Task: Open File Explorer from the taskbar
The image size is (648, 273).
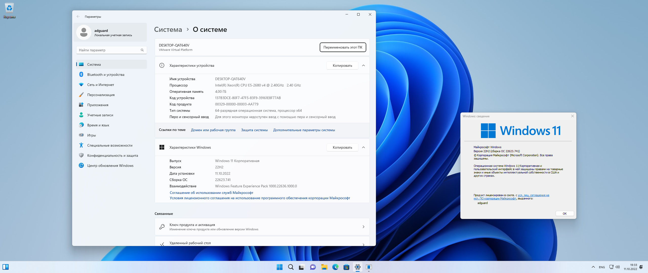Action: point(324,267)
